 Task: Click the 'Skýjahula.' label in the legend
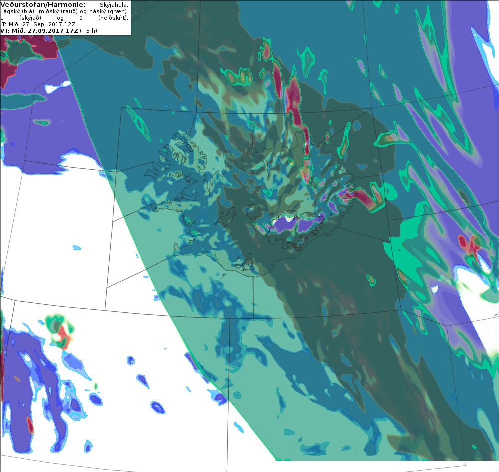(114, 5)
